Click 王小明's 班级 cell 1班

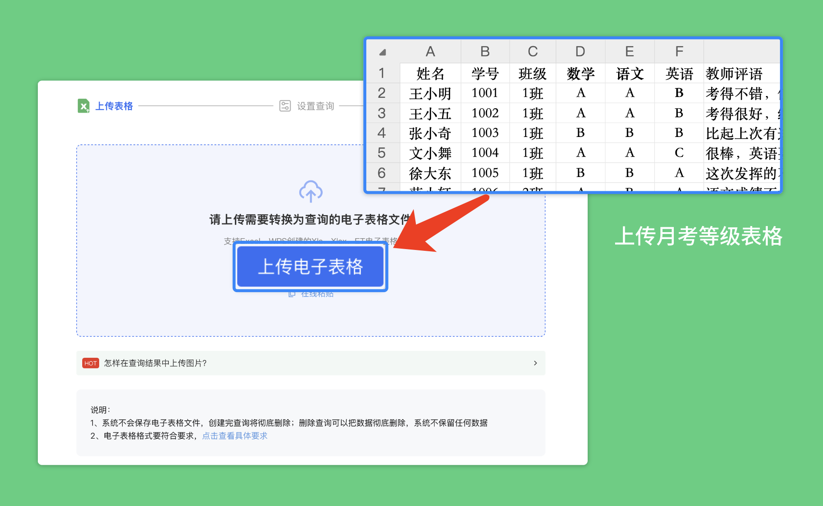(x=532, y=93)
